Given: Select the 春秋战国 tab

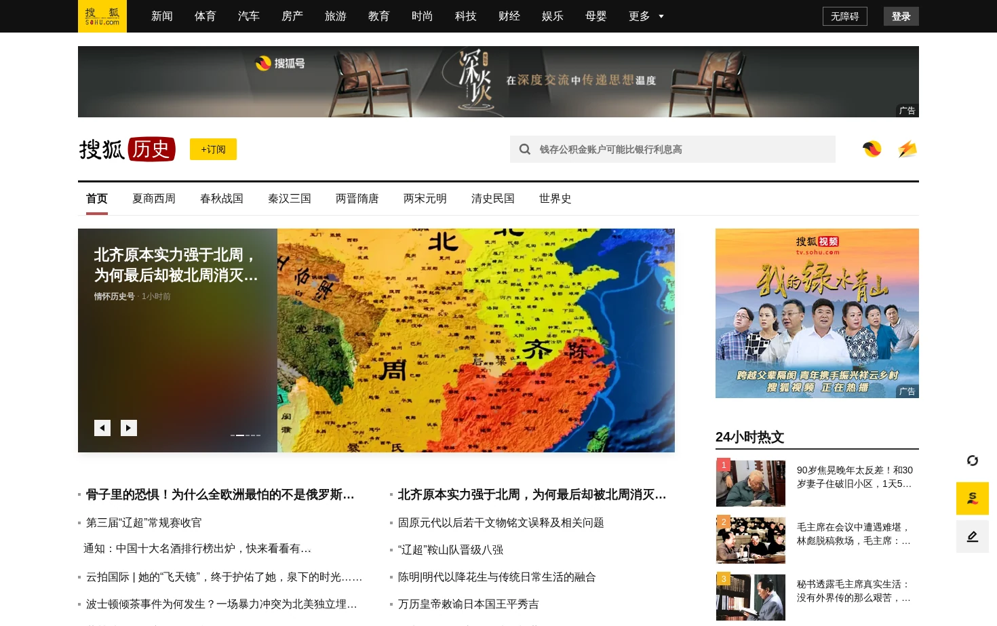Looking at the screenshot, I should tap(222, 199).
